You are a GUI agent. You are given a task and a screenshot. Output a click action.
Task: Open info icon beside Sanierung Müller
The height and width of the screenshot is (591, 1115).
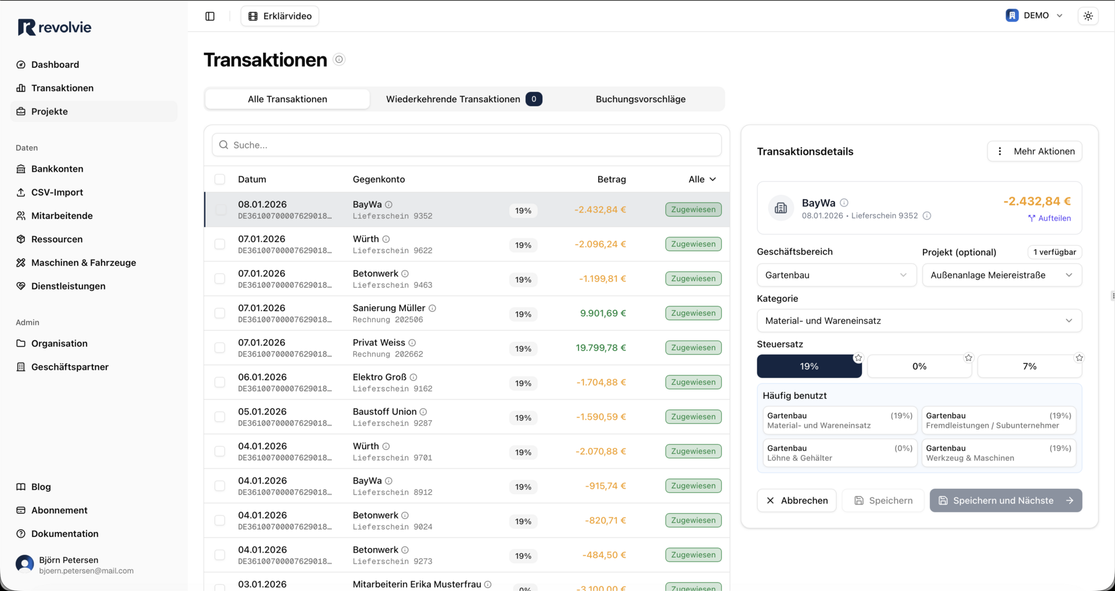432,308
